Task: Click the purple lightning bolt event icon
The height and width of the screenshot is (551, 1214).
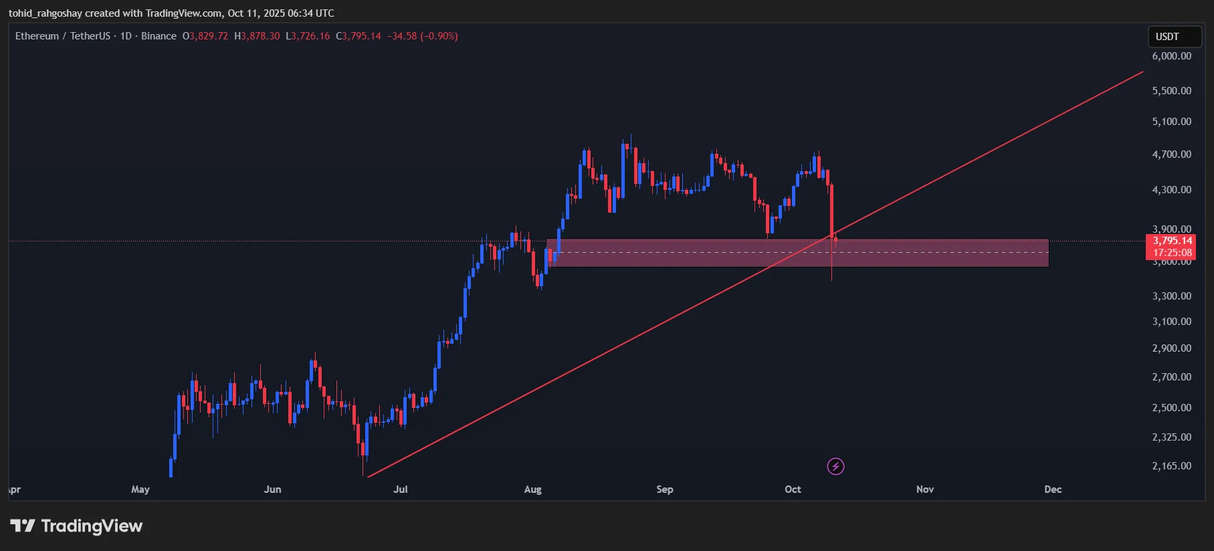Action: click(835, 466)
